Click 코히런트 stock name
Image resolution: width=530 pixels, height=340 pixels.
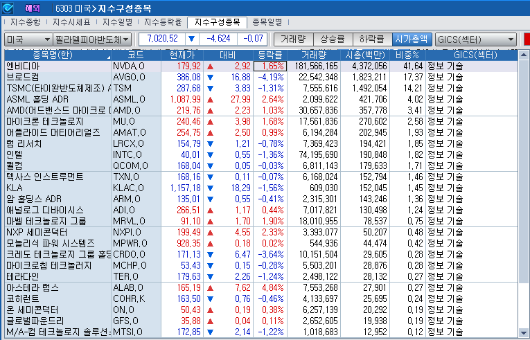[x=23, y=299]
